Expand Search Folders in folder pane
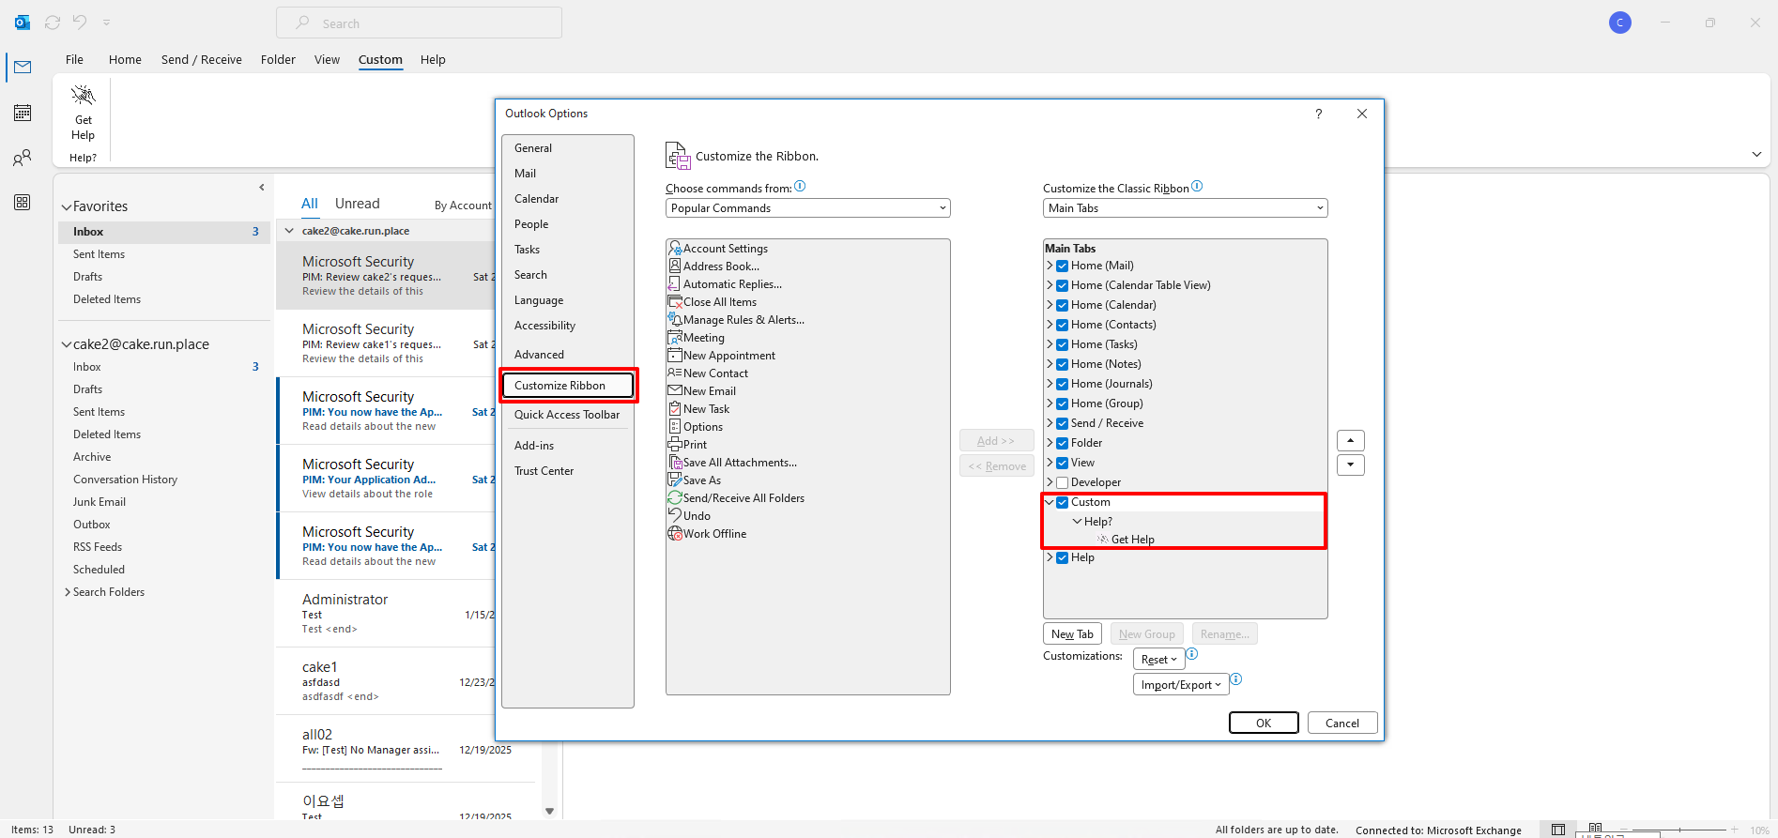This screenshot has height=838, width=1778. pos(68,592)
